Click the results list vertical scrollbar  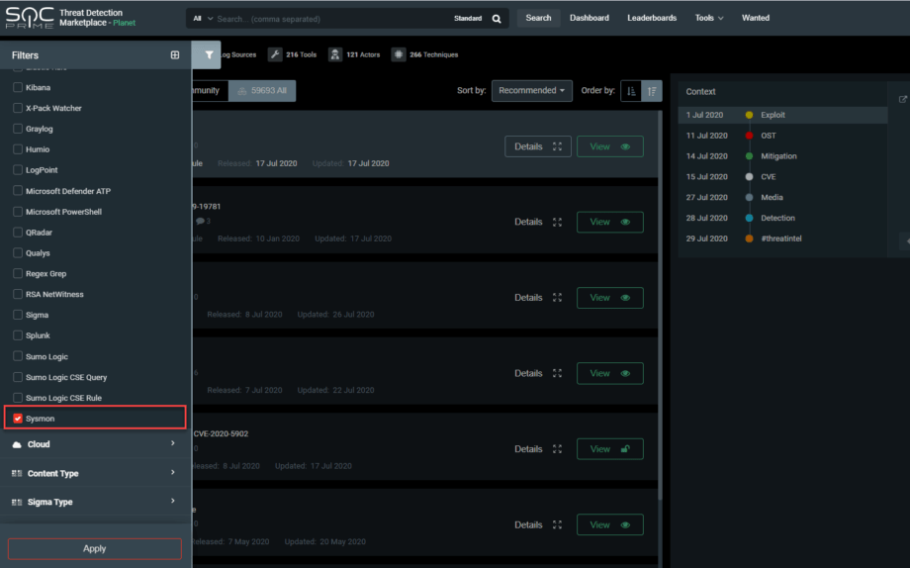[x=660, y=305]
